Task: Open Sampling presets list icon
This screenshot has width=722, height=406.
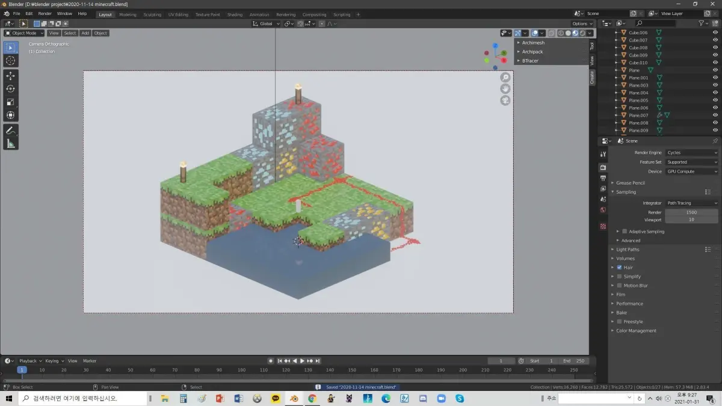Action: click(x=708, y=192)
